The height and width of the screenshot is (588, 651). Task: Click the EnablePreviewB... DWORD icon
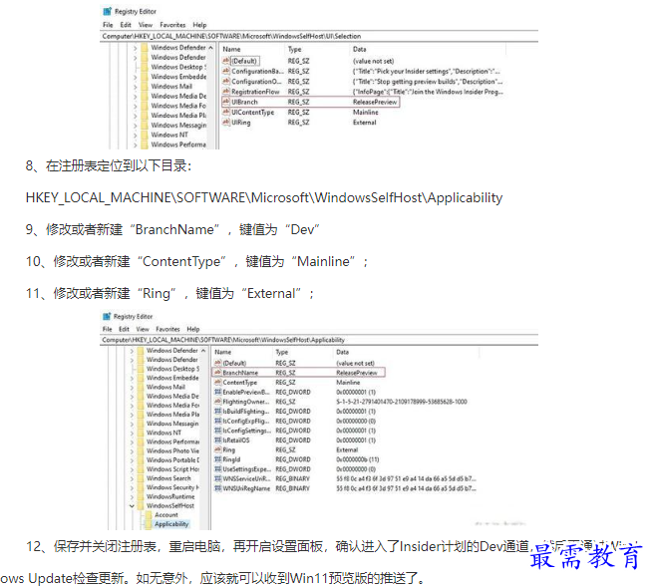click(218, 392)
